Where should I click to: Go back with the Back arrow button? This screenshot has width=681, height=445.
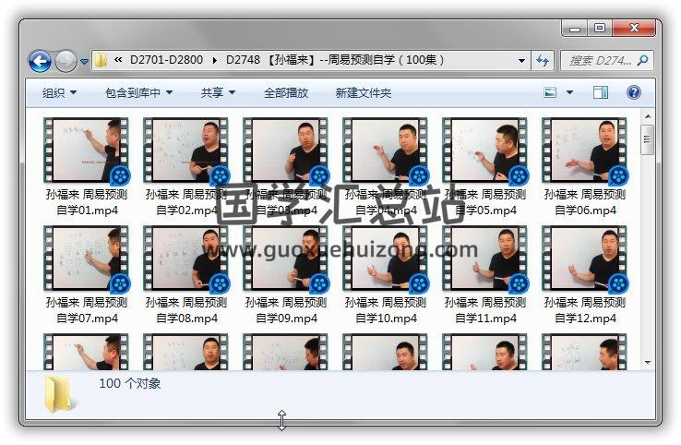tap(40, 61)
